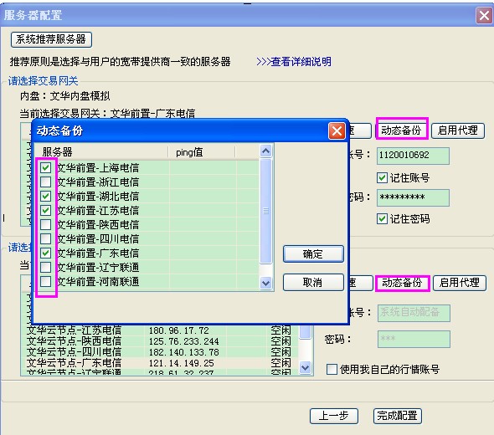Check 文华前置-上海电信 server checkbox
Viewport: 494px width, 435px height.
tap(46, 168)
